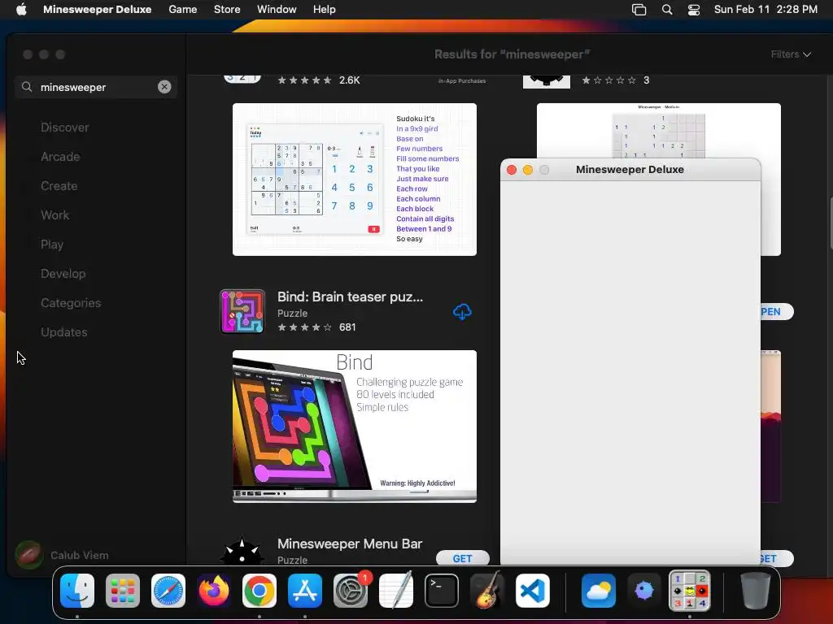This screenshot has width=833, height=624.
Task: Select Work in App Store sidebar
Action: coord(55,214)
